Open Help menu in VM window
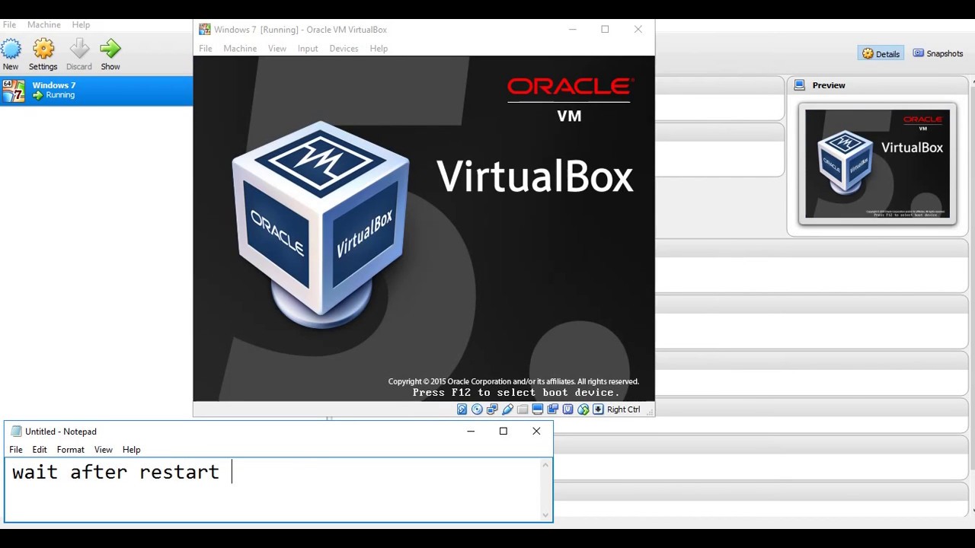 coord(379,48)
